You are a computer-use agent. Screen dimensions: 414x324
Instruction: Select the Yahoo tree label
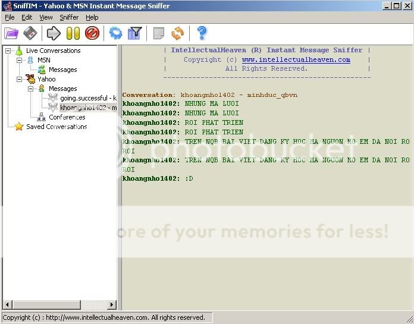pos(46,79)
